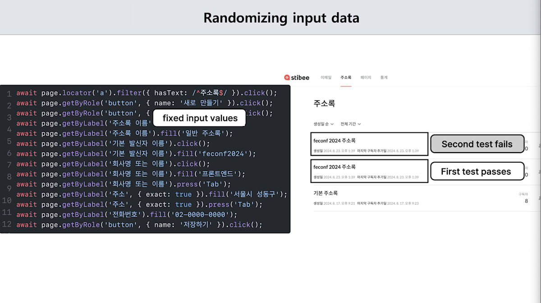Click code line filling '서울시 성동구'
The width and height of the screenshot is (541, 303).
coord(151,194)
